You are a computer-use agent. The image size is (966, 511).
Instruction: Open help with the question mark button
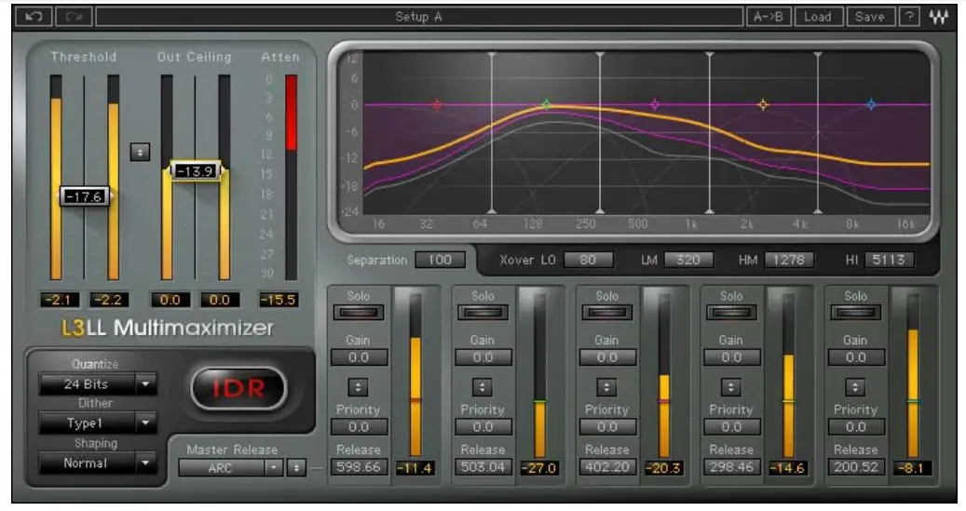coord(909,17)
